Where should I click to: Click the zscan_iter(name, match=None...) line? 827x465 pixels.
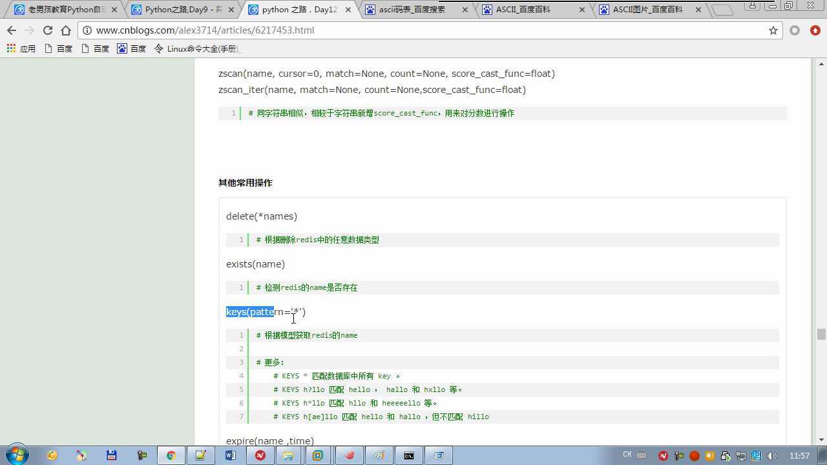tap(372, 90)
